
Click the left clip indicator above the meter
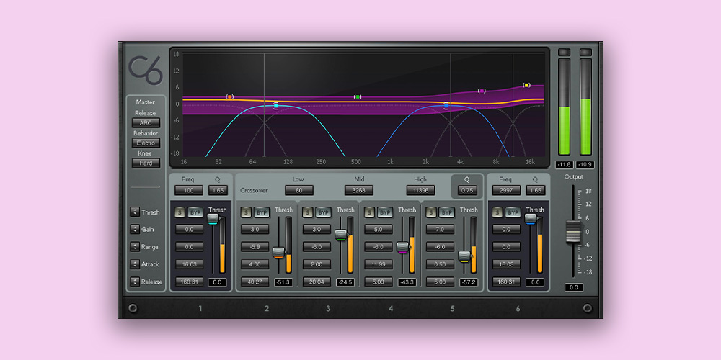tap(565, 53)
